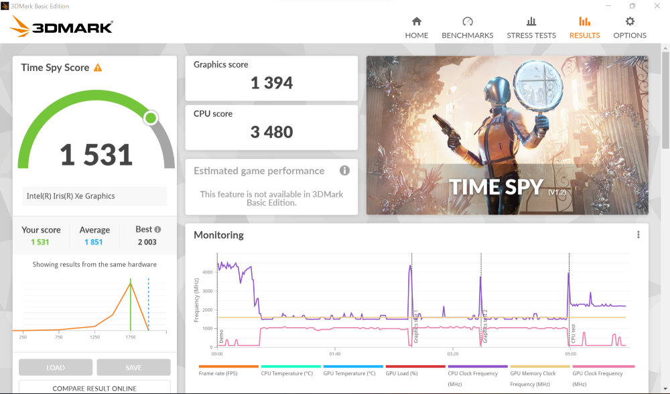
Task: Select the RESULTS tab
Action: pyautogui.click(x=584, y=28)
